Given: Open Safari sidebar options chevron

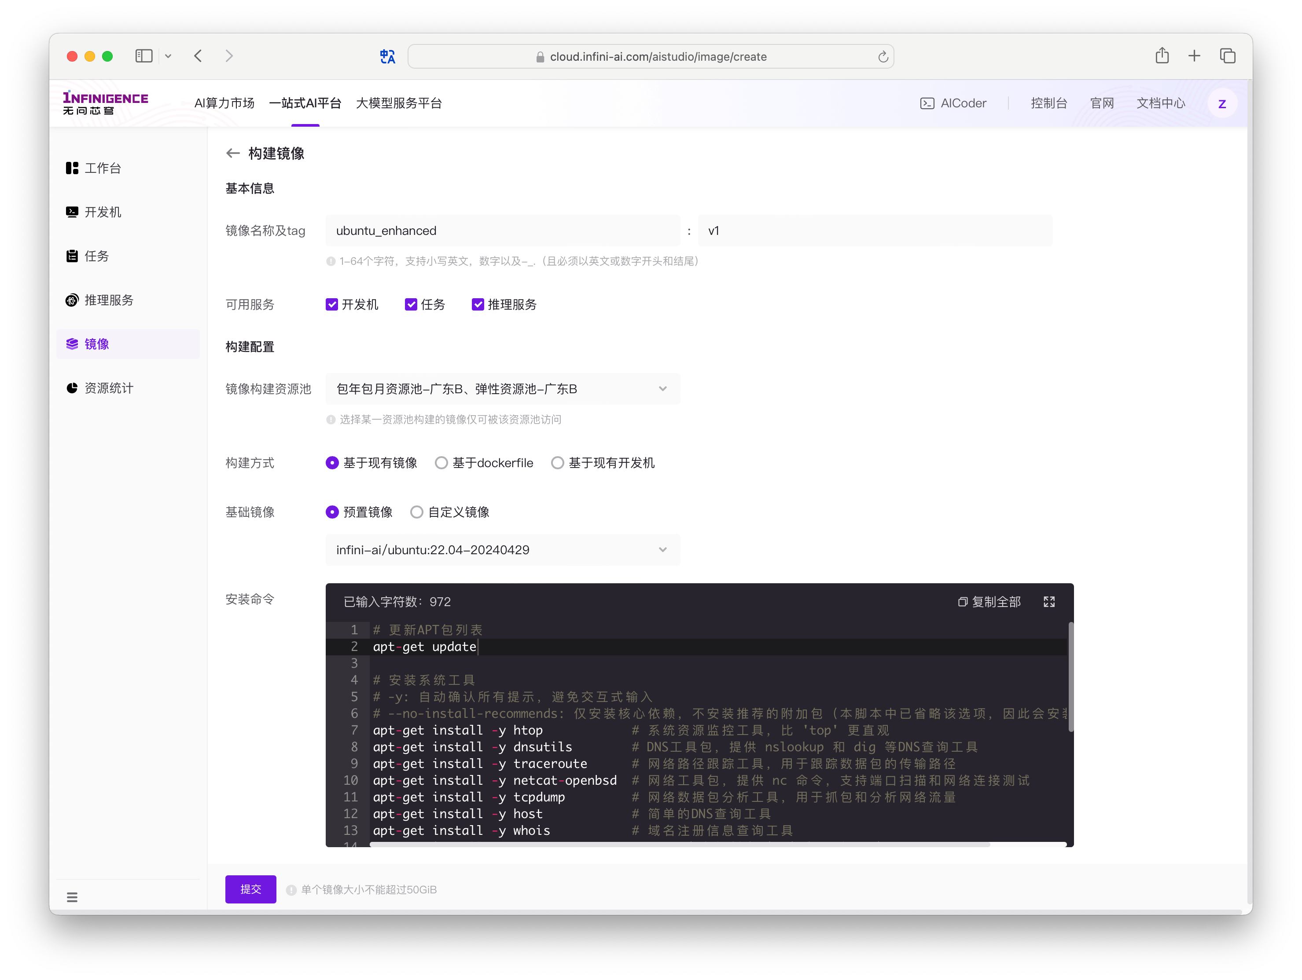Looking at the screenshot, I should 168,56.
